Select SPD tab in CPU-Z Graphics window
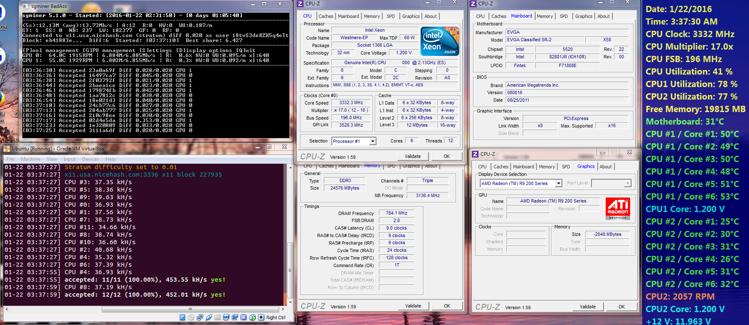Image resolution: width=749 pixels, height=325 pixels. (566, 167)
